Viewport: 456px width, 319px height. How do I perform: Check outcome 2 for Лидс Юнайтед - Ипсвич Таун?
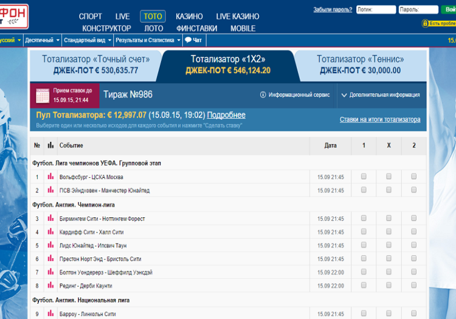click(x=413, y=245)
